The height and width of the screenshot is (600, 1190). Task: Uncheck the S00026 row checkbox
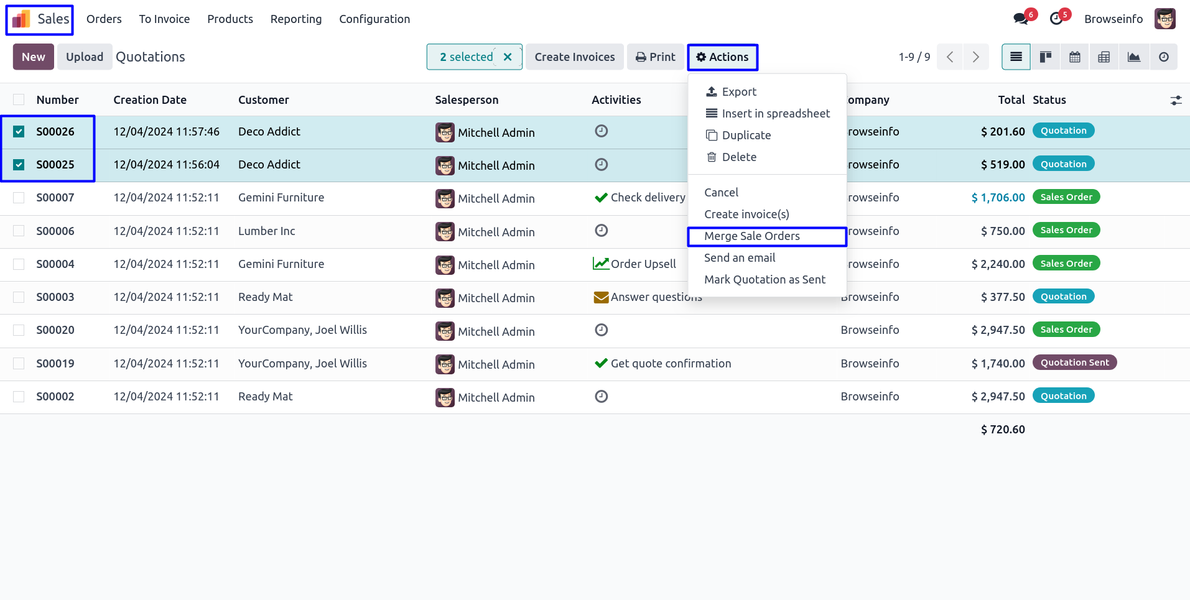click(x=19, y=132)
